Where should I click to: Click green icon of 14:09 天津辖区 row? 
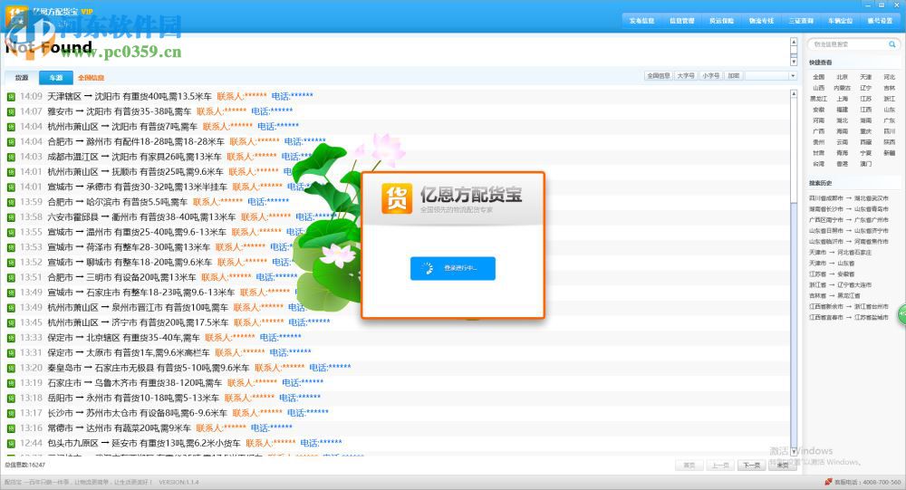pyautogui.click(x=11, y=97)
